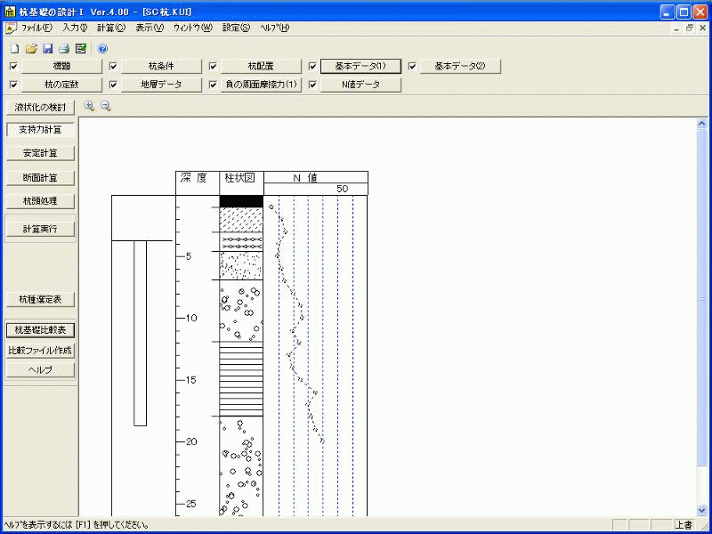712x534 pixels.
Task: Open help using the blue question mark icon
Action: click(102, 48)
